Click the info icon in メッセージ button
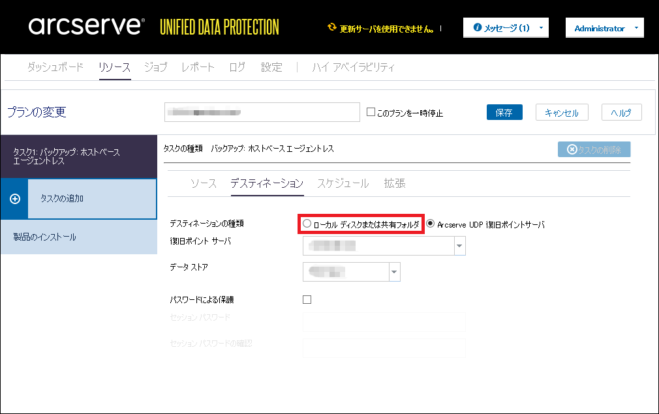659x414 pixels. pyautogui.click(x=477, y=28)
